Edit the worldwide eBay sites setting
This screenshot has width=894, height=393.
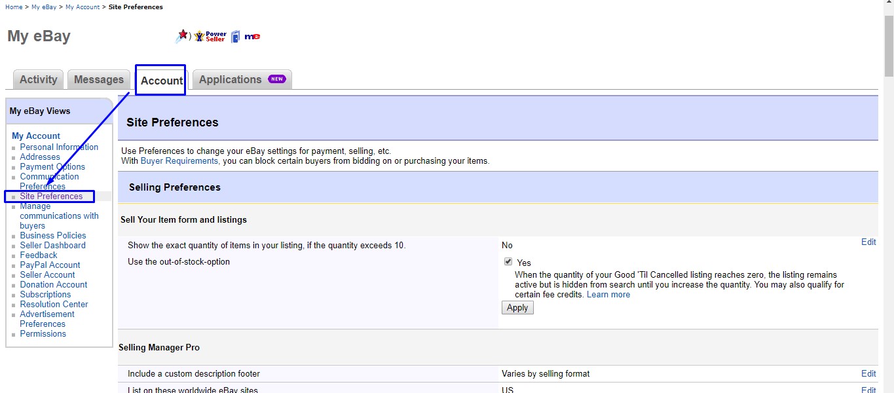coord(868,390)
